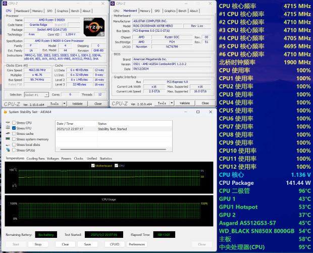This screenshot has width=313, height=253.
Task: Click the Status column header
Action: [134, 124]
